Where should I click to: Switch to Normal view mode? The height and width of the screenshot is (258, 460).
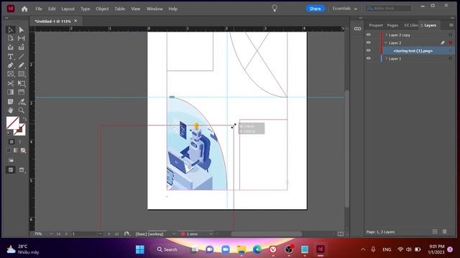11,170
